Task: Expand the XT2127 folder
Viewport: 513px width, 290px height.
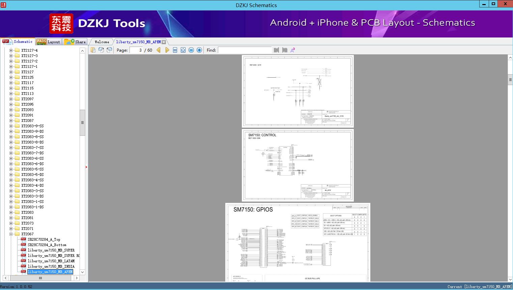Action: tap(11, 72)
